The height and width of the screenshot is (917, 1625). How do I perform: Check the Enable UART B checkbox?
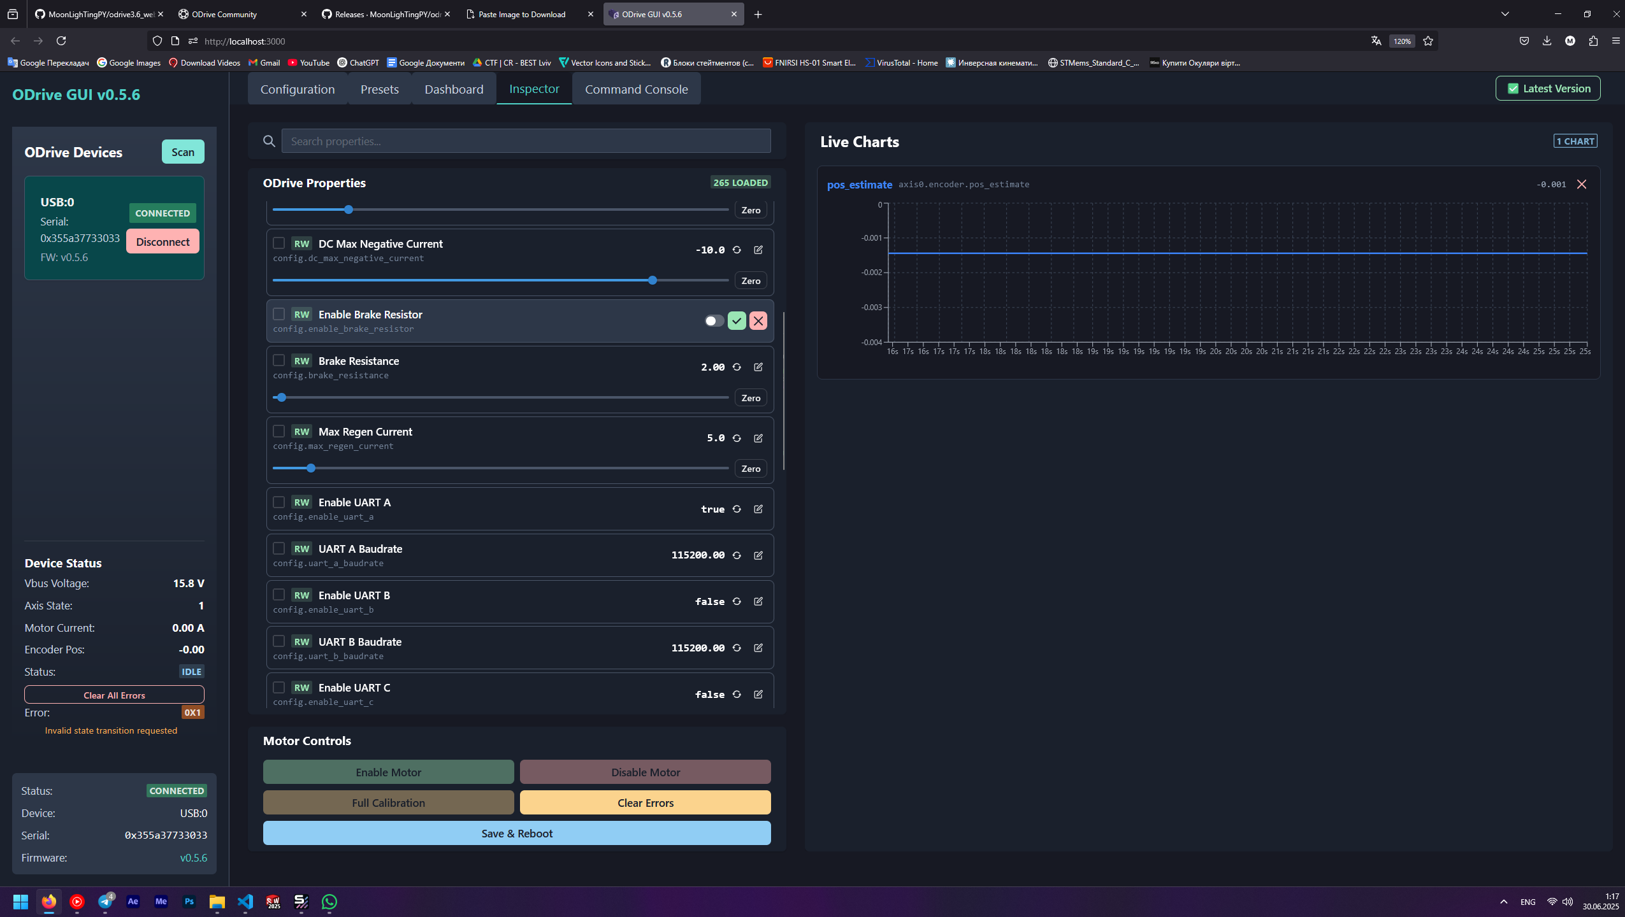click(x=278, y=595)
